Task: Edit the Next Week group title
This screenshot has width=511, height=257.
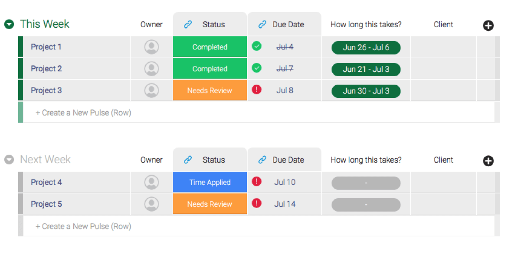Action: (x=45, y=160)
